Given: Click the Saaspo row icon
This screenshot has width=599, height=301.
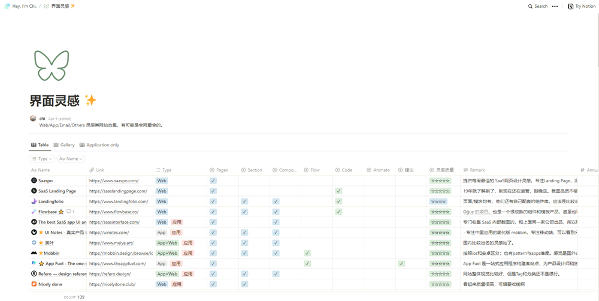Looking at the screenshot, I should tap(34, 180).
